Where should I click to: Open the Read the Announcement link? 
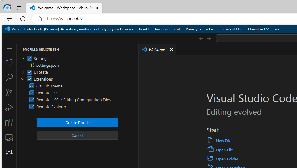click(159, 29)
